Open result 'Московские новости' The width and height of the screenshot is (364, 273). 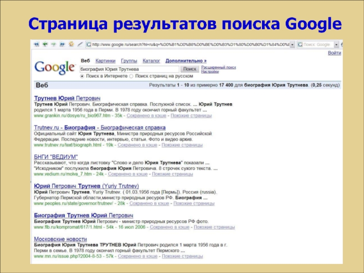[61, 239]
